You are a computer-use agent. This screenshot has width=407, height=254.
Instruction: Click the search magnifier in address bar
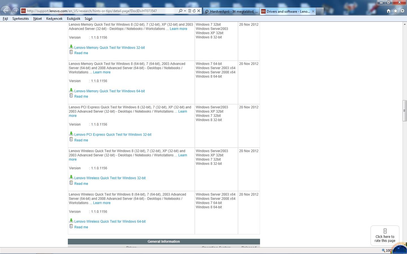point(181,11)
